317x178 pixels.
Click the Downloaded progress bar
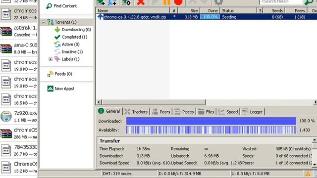point(211,121)
